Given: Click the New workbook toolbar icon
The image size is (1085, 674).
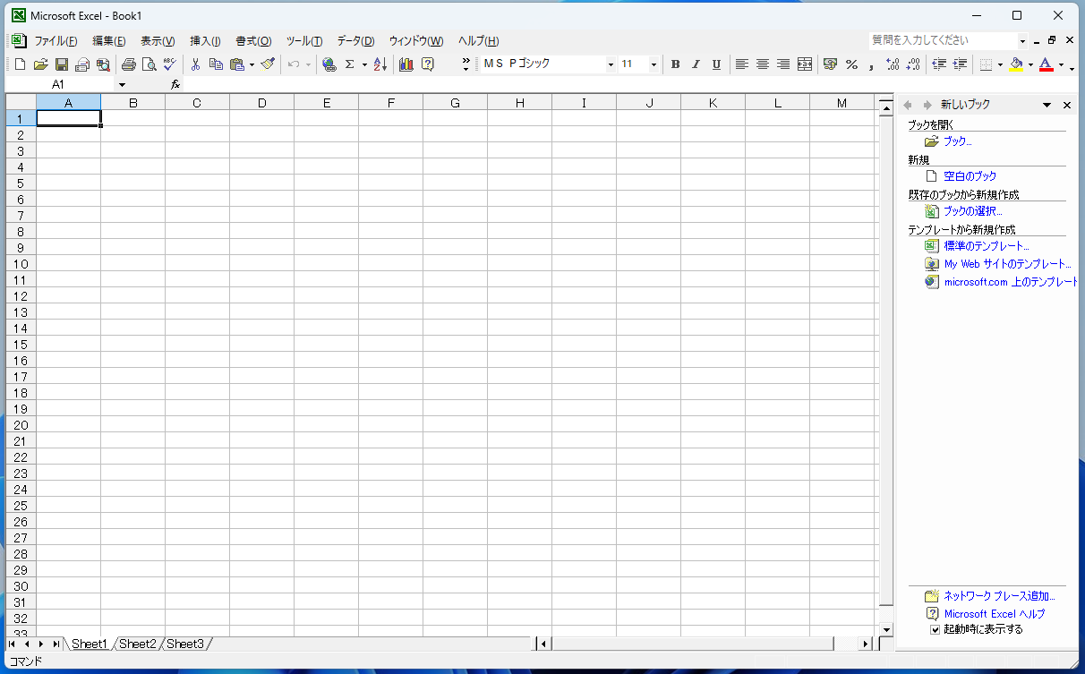Looking at the screenshot, I should pos(20,64).
